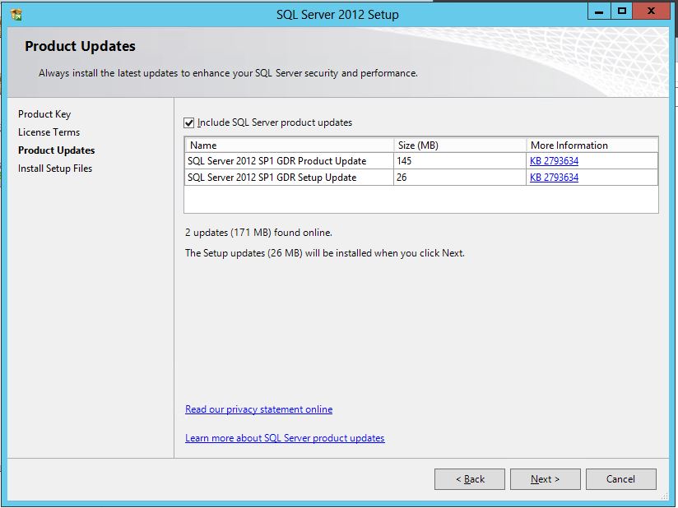Uncheck Include SQL Server product updates
The width and height of the screenshot is (678, 508).
tap(189, 123)
